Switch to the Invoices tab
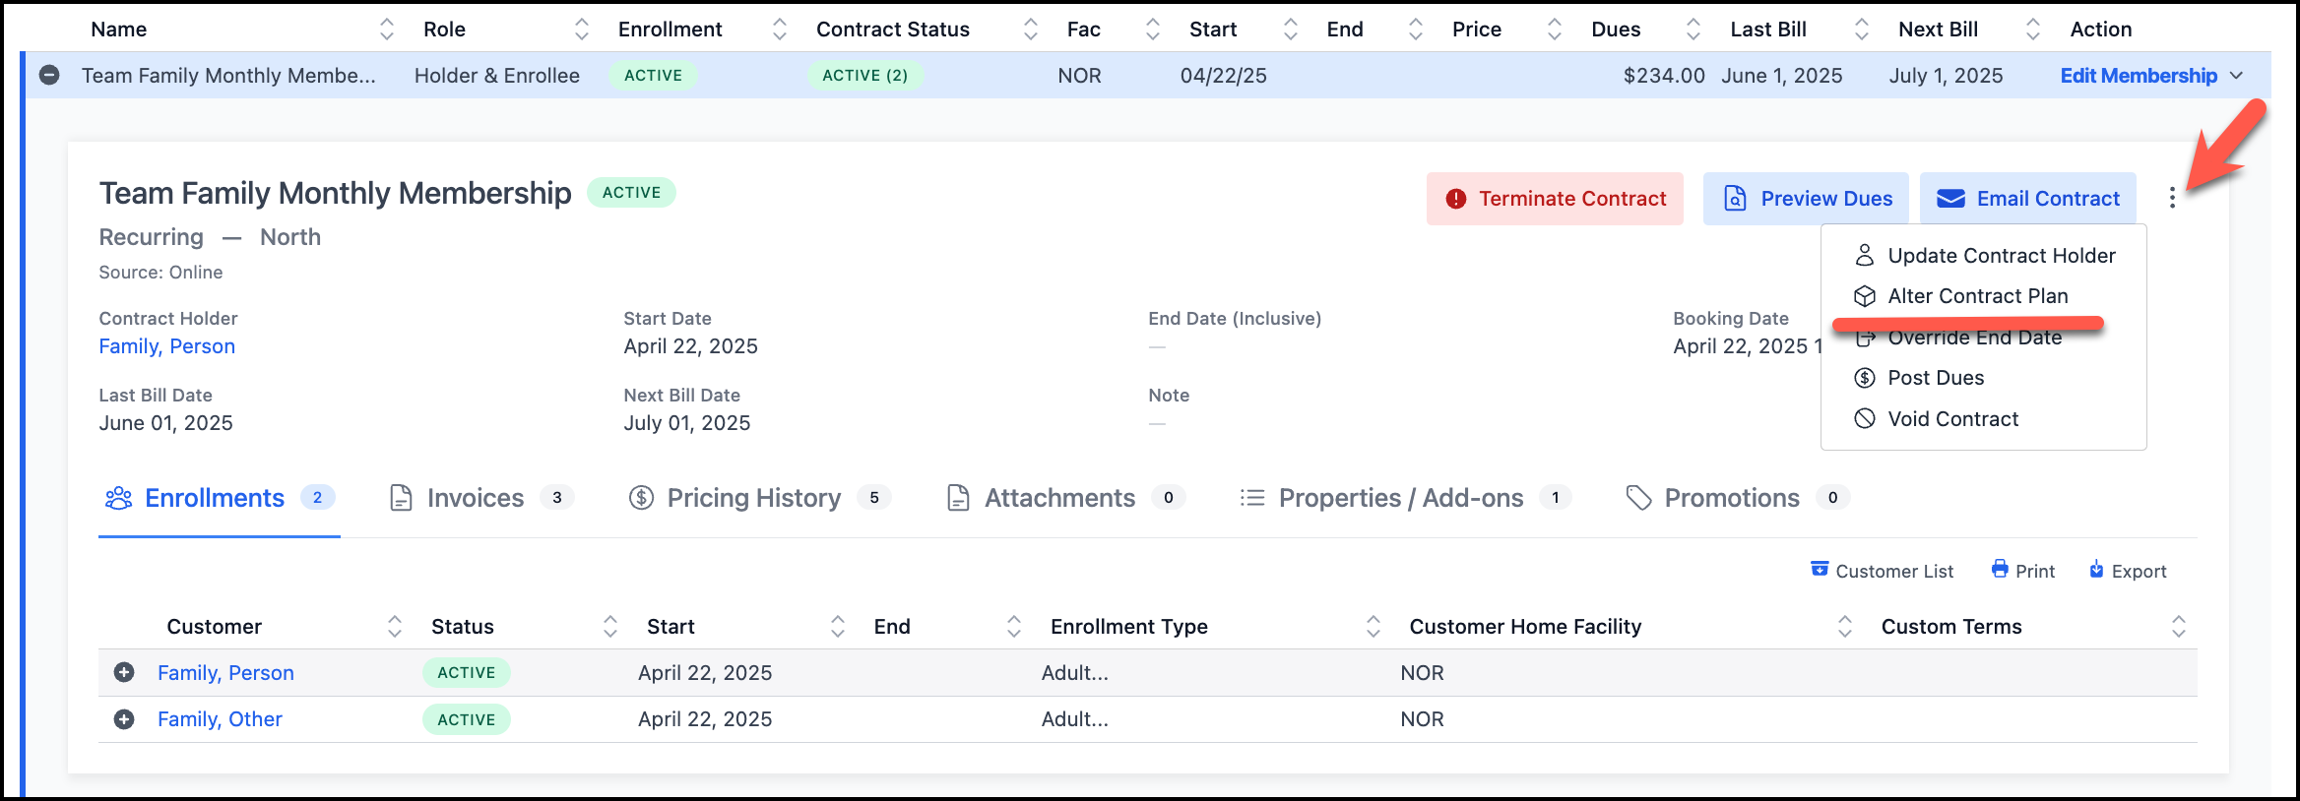Screen dimensions: 2300x801 [480, 498]
